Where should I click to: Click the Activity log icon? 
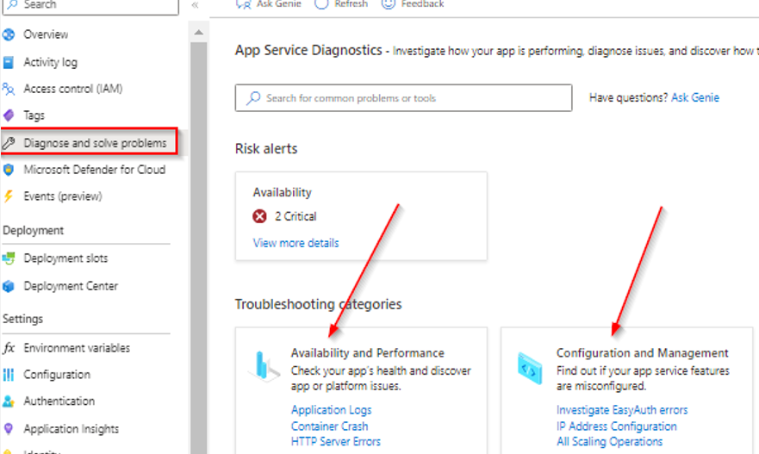coord(9,62)
